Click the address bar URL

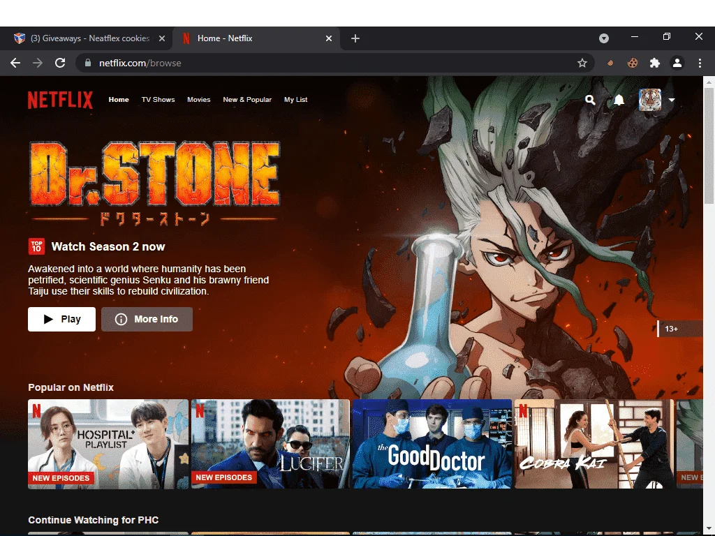point(140,63)
